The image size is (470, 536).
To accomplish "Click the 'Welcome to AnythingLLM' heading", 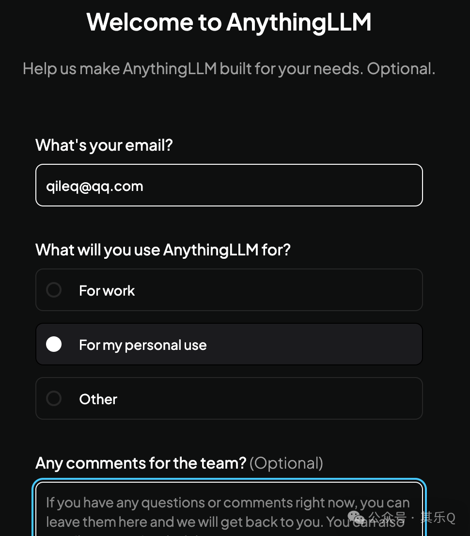I will pyautogui.click(x=229, y=23).
